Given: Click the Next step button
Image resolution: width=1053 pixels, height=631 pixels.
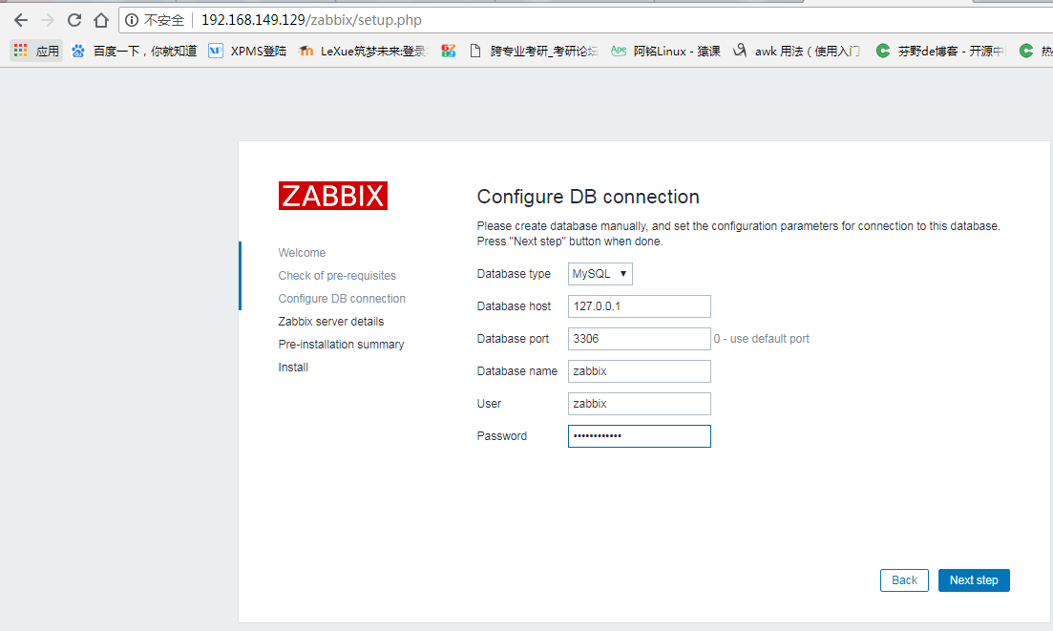Looking at the screenshot, I should 974,580.
